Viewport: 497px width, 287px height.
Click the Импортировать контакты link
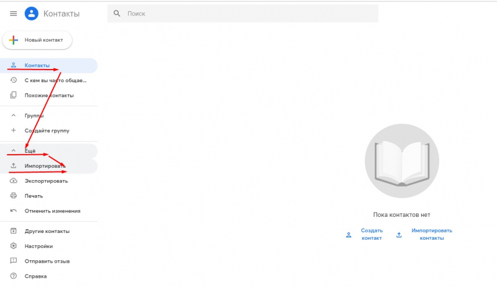(x=432, y=234)
